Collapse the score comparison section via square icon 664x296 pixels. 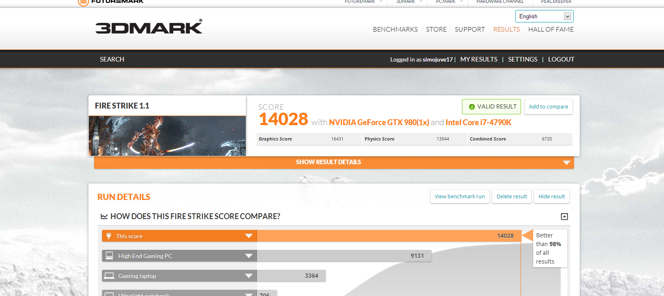(x=564, y=216)
